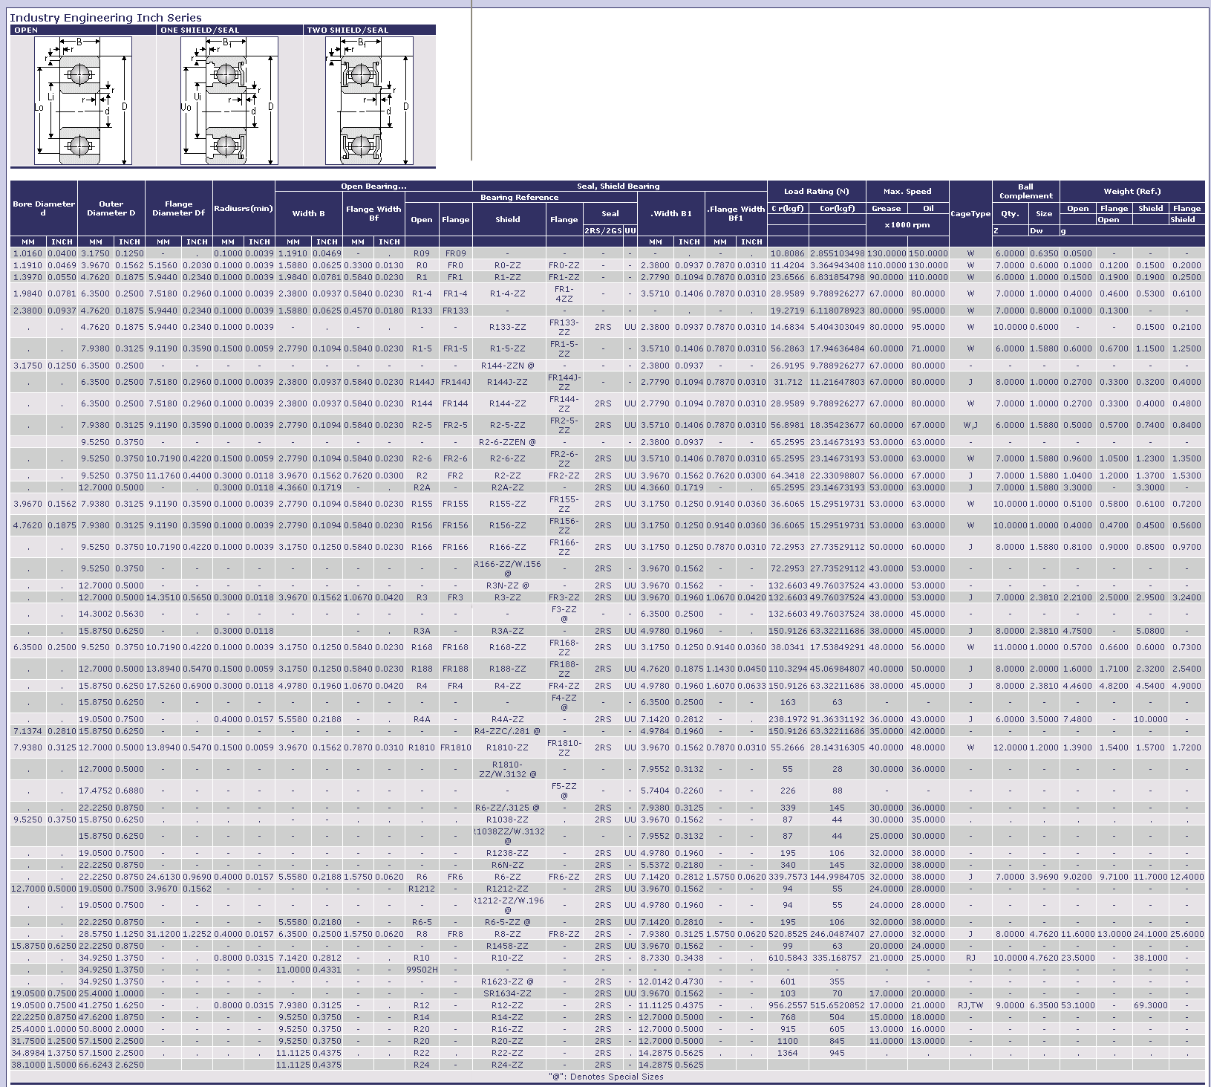This screenshot has width=1211, height=1087.
Task: Click the 'Weight (Ref.)' header
Action: tap(1132, 191)
